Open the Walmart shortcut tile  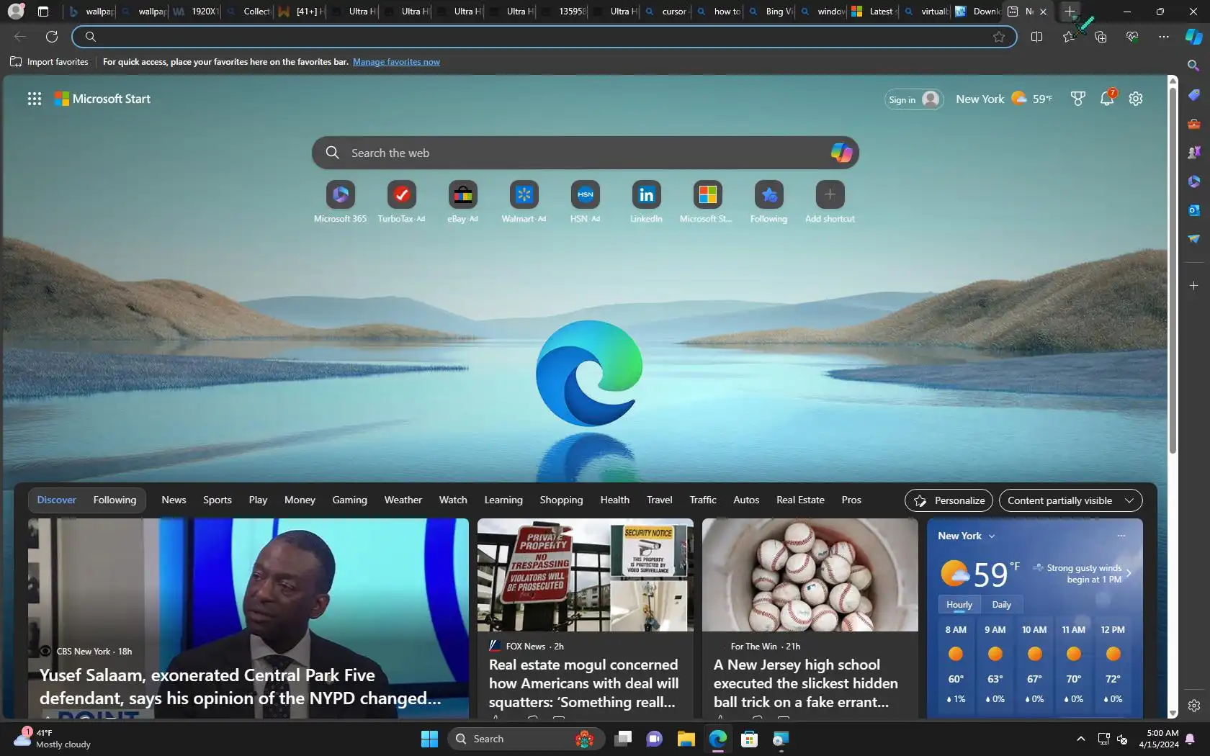(524, 202)
